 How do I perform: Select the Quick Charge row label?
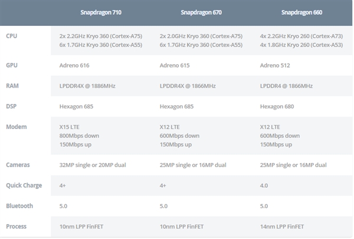point(24,185)
